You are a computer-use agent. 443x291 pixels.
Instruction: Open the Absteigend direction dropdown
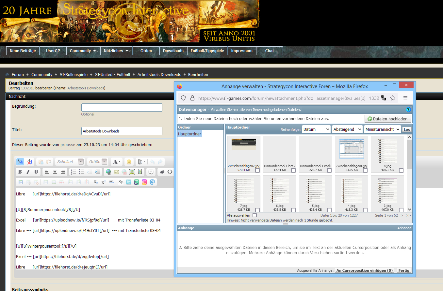point(347,130)
